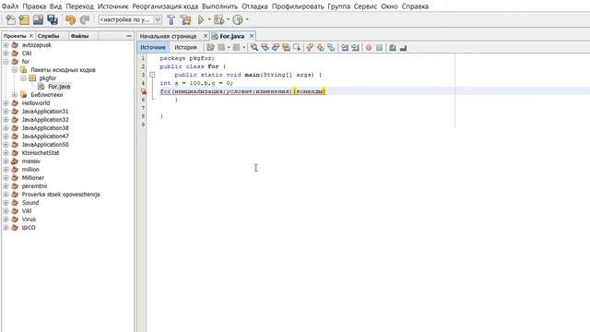Open the 'Справка' menu
Image resolution: width=590 pixels, height=332 pixels.
pyautogui.click(x=415, y=6)
